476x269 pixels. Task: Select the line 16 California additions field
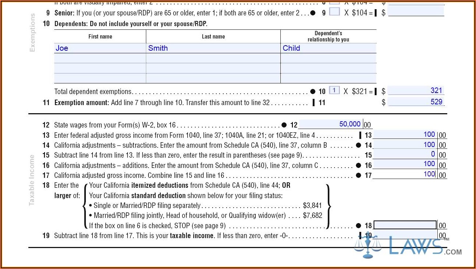(405, 164)
